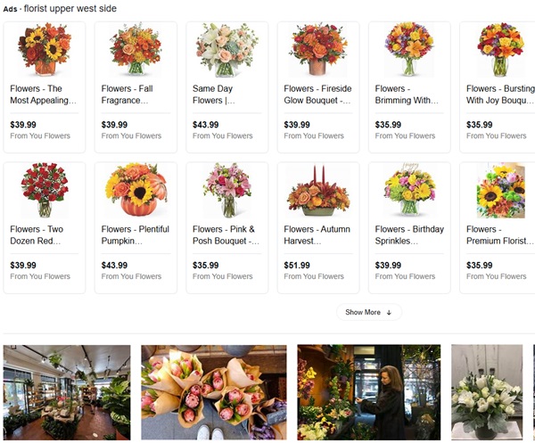Screen dimensions: 535x443
Task: Open Flowers - Premium Florist ad title
Action: click(500, 235)
